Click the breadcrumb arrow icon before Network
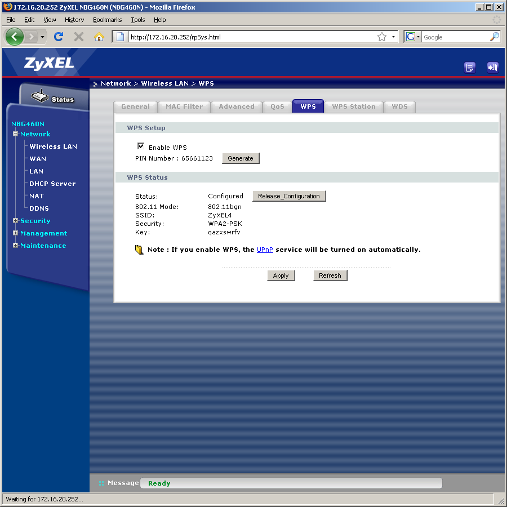 pos(95,84)
